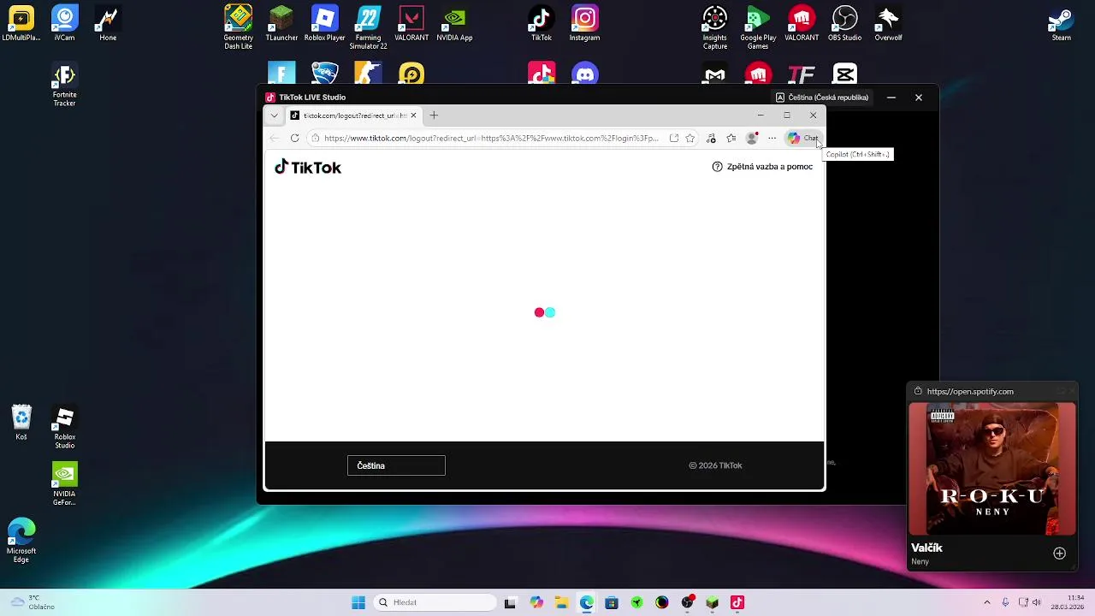Show hidden system tray icons
The width and height of the screenshot is (1095, 616).
pos(986,602)
